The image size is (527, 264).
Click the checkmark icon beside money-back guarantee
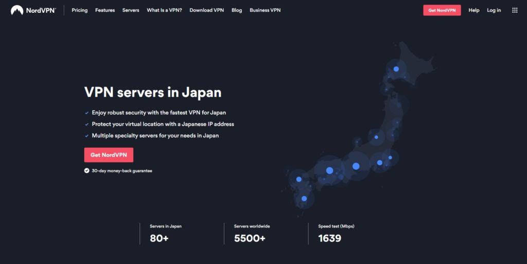pos(86,171)
